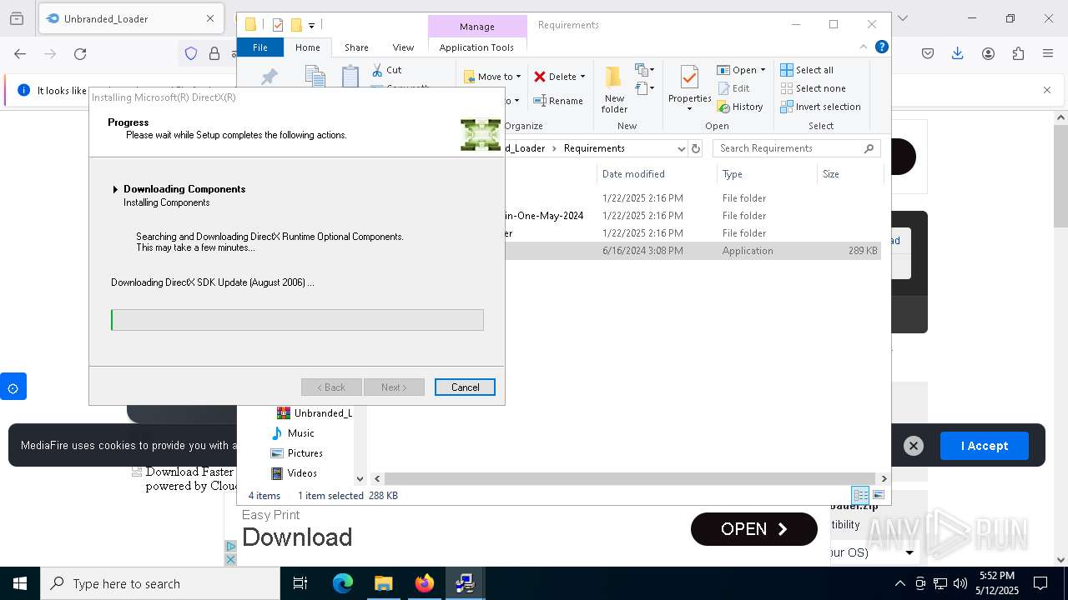Switch to large icons view icon

(878, 495)
